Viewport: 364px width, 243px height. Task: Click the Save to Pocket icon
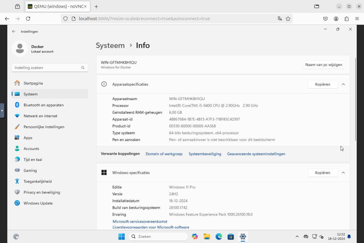(325, 19)
